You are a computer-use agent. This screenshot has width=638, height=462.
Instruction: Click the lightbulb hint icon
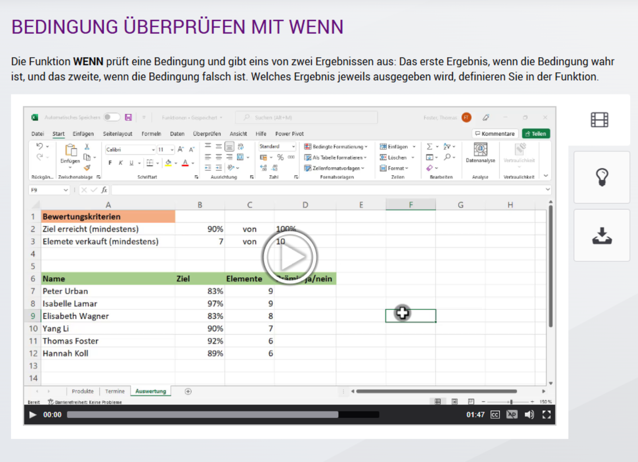(x=602, y=177)
